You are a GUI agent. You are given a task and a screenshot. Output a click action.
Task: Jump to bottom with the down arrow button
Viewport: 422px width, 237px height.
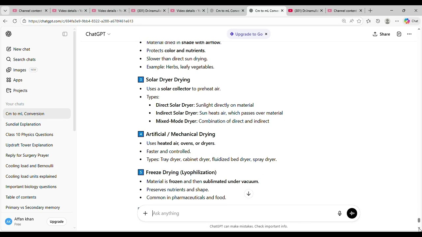coord(249,194)
